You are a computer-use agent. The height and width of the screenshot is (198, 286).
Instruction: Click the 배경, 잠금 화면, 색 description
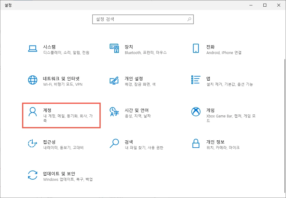click(x=140, y=84)
